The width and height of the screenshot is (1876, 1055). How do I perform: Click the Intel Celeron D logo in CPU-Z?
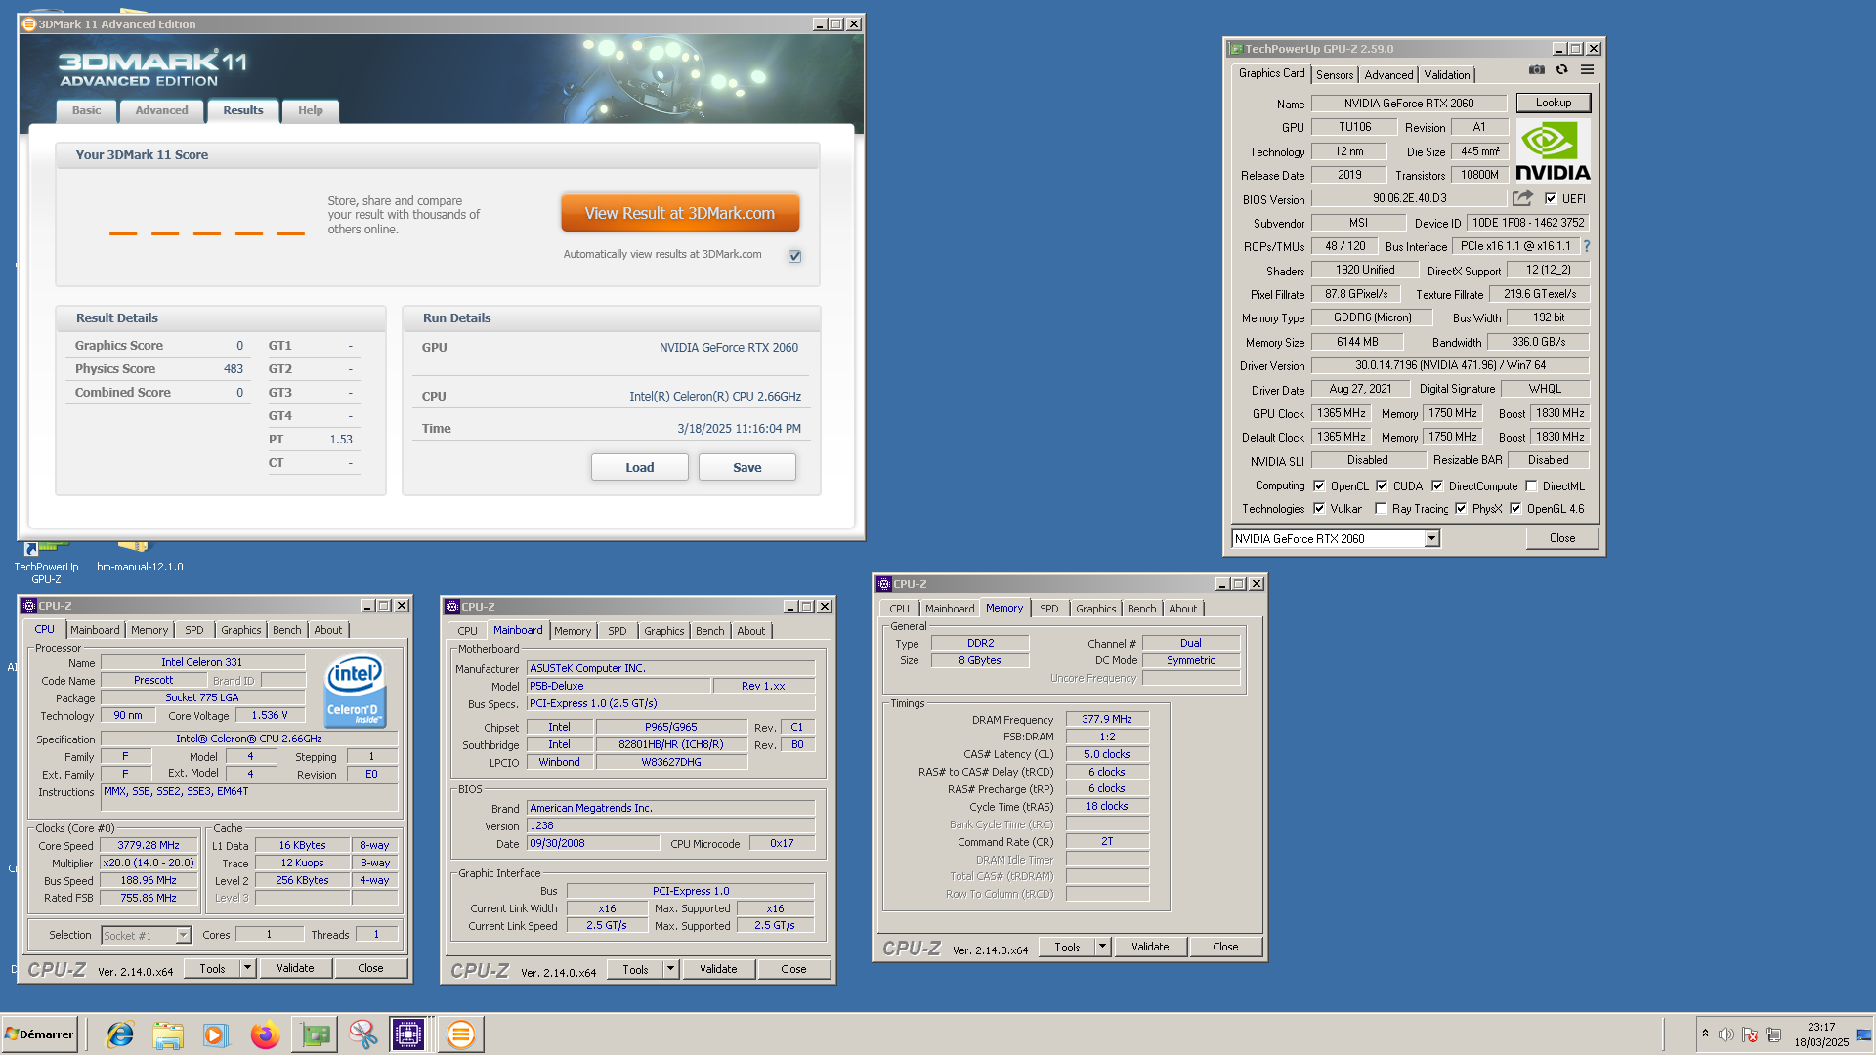[355, 690]
